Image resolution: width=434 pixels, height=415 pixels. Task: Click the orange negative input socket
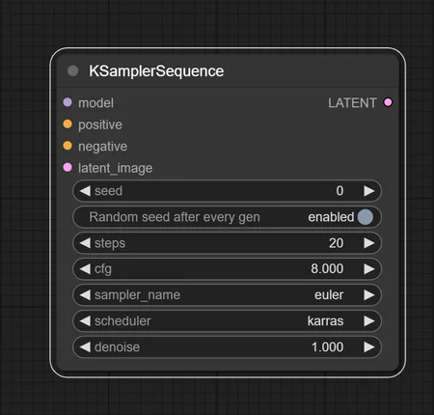click(x=68, y=146)
